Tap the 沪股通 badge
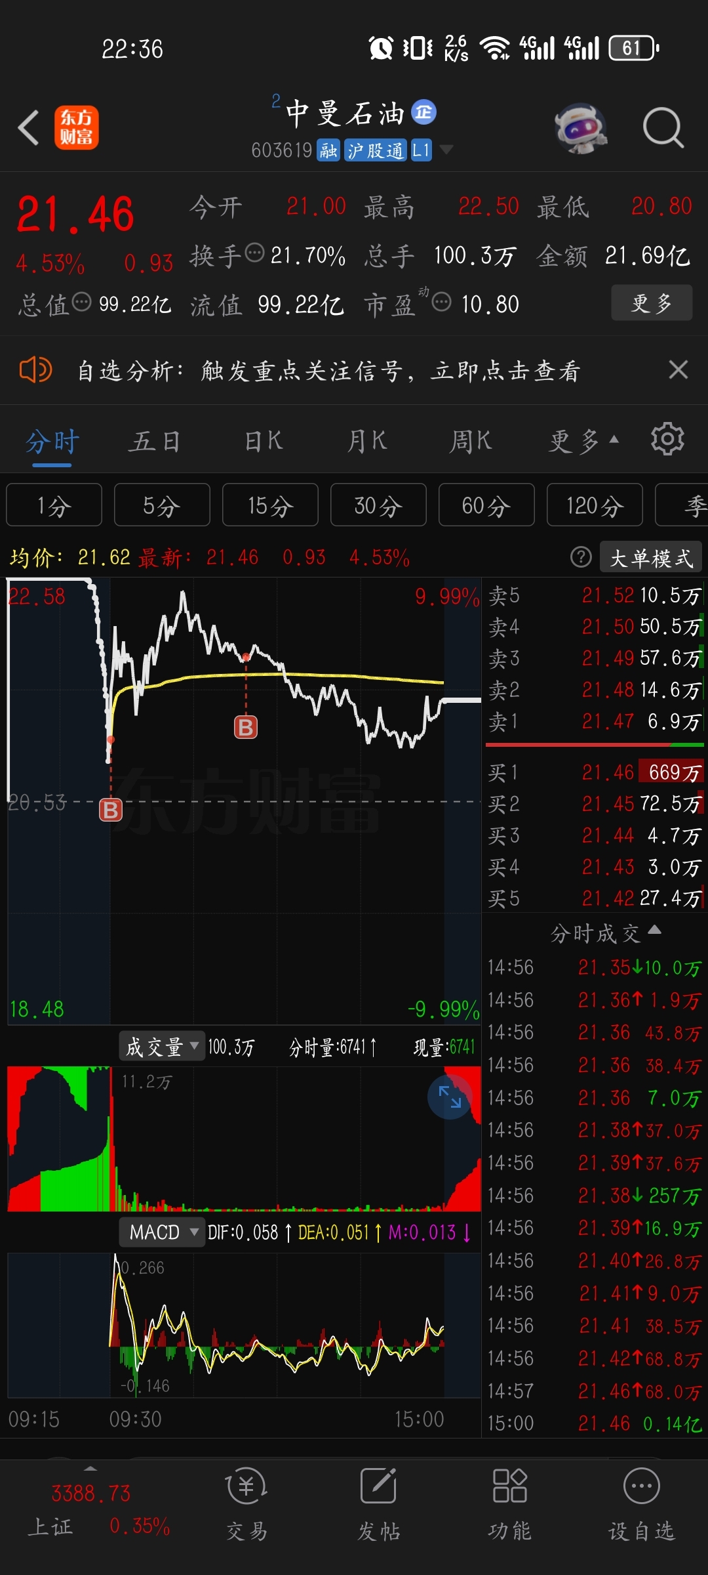 (x=376, y=150)
